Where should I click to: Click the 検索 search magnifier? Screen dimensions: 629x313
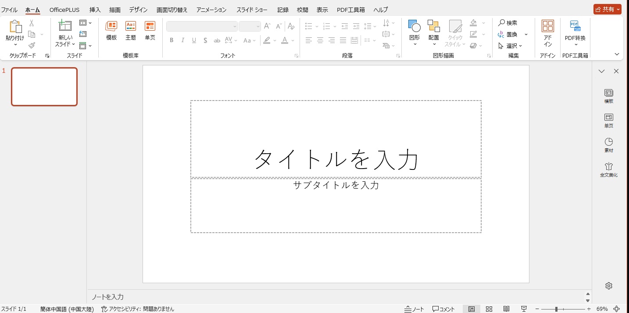coord(508,23)
